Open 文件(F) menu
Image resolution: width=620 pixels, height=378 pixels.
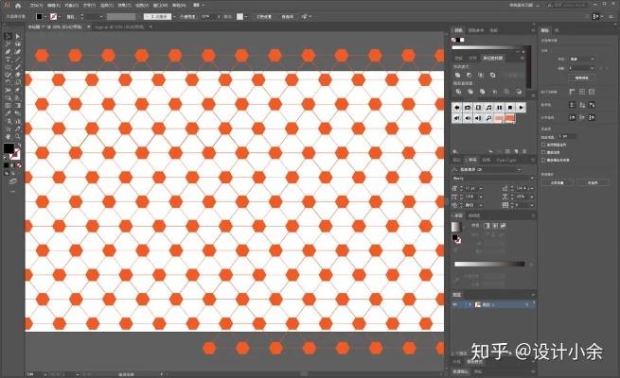[x=36, y=6]
